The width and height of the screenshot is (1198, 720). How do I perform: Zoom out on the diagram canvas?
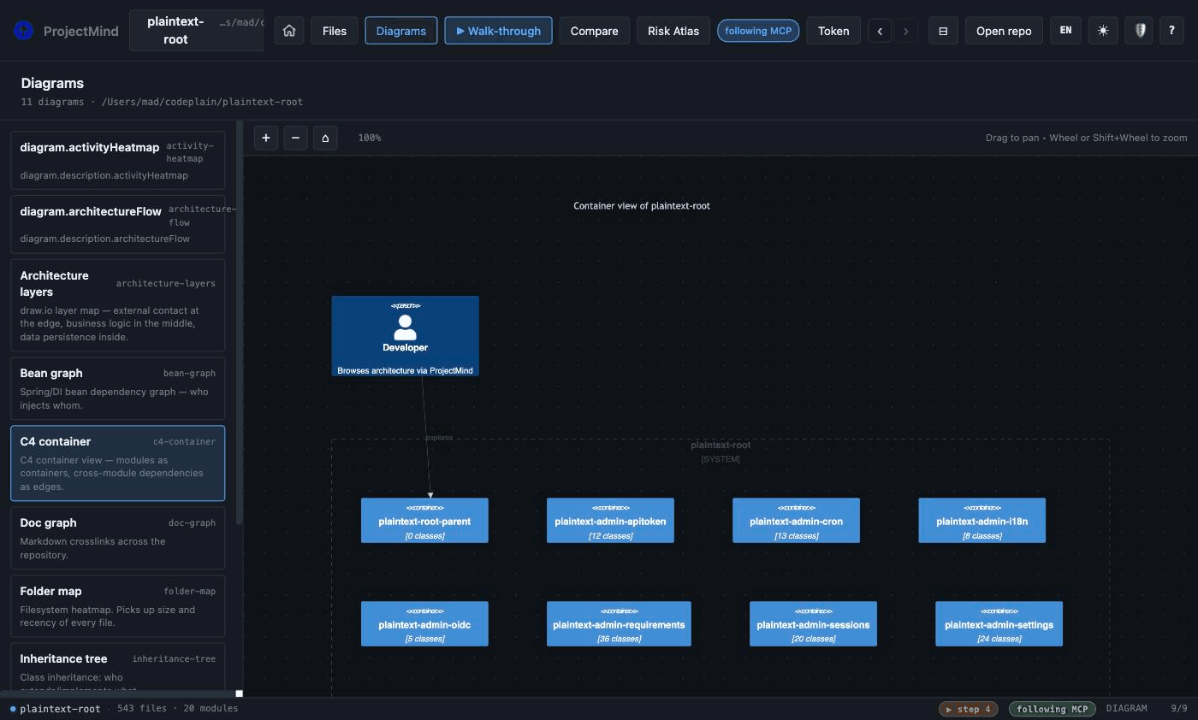295,138
